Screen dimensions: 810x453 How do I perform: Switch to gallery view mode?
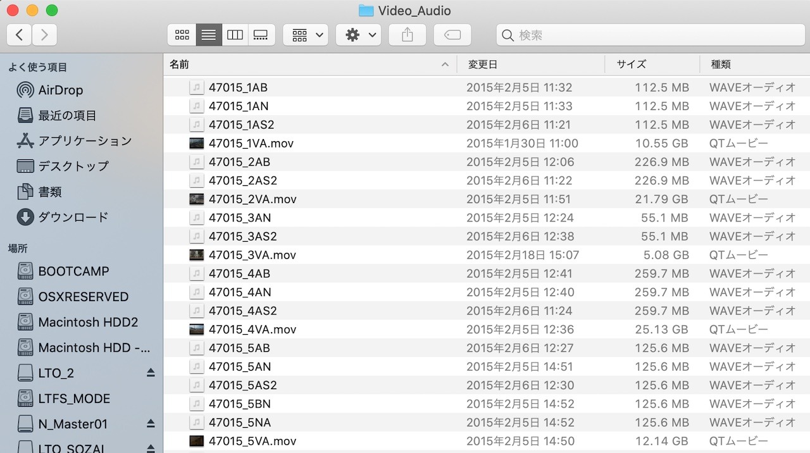tap(261, 35)
